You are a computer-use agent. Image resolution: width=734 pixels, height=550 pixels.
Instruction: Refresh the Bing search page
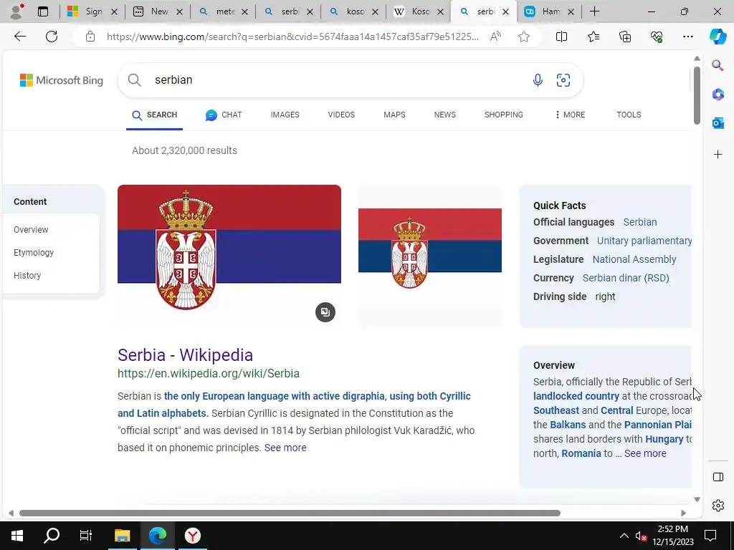tap(52, 37)
